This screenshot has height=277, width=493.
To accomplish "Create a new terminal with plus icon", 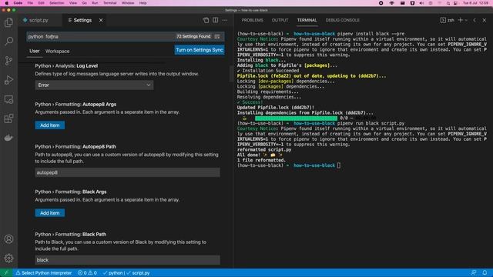I will [x=461, y=20].
